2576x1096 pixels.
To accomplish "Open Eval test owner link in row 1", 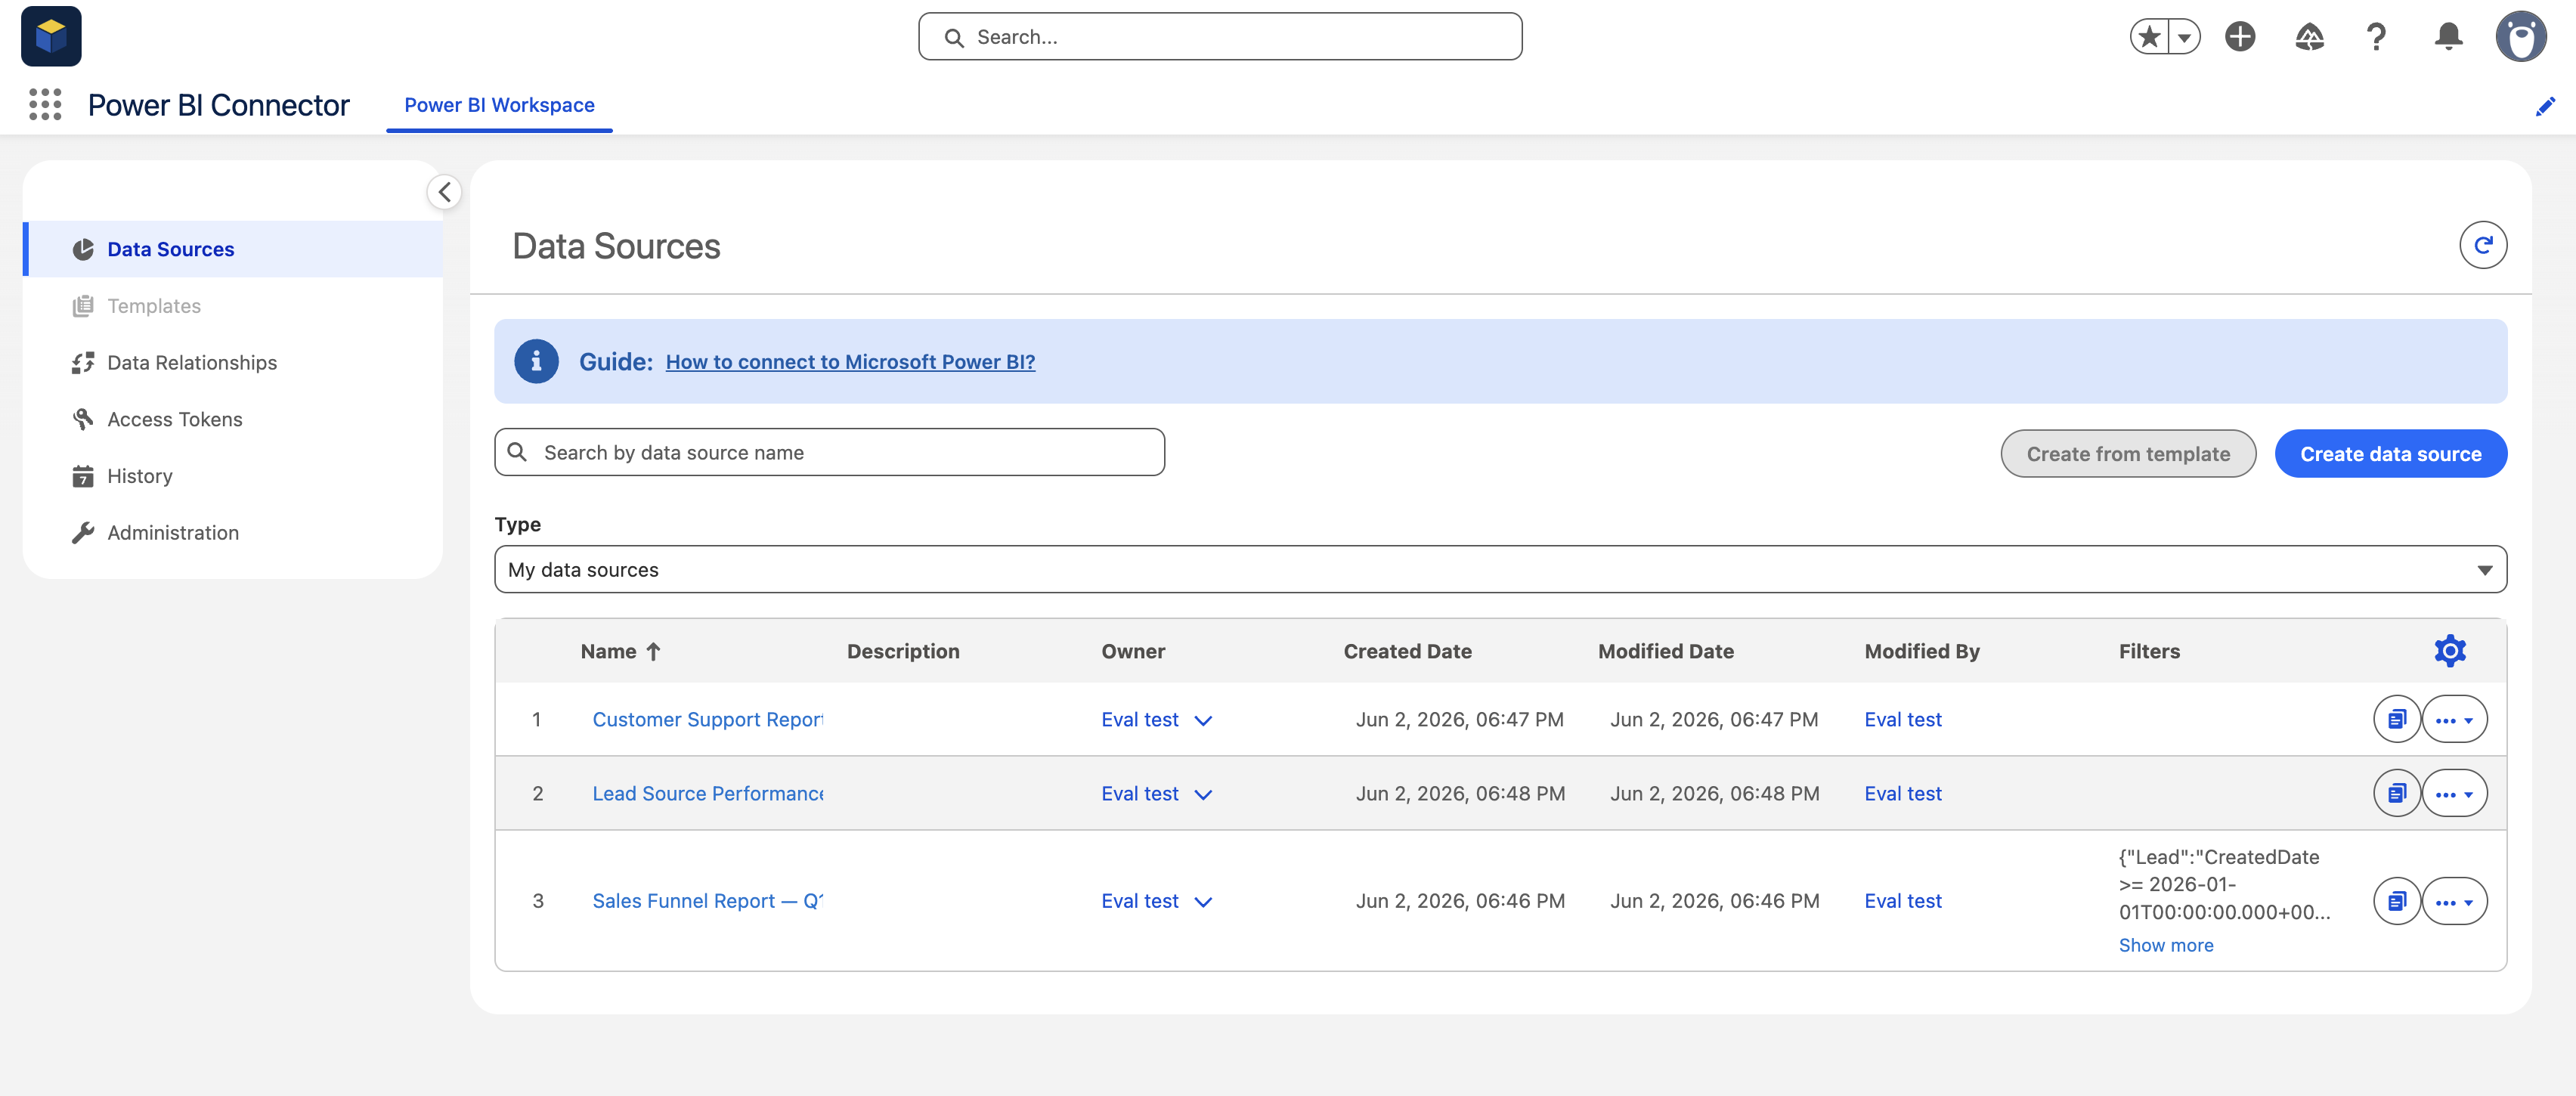I will coord(1140,719).
